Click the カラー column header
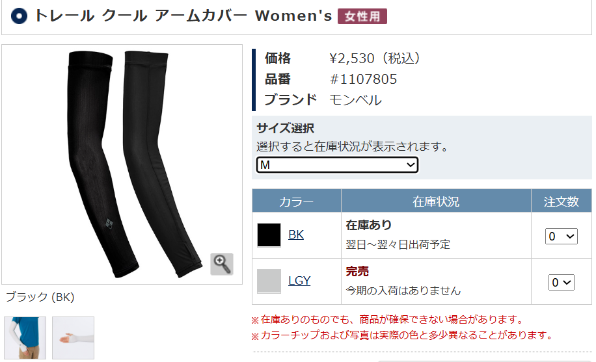 click(x=297, y=201)
